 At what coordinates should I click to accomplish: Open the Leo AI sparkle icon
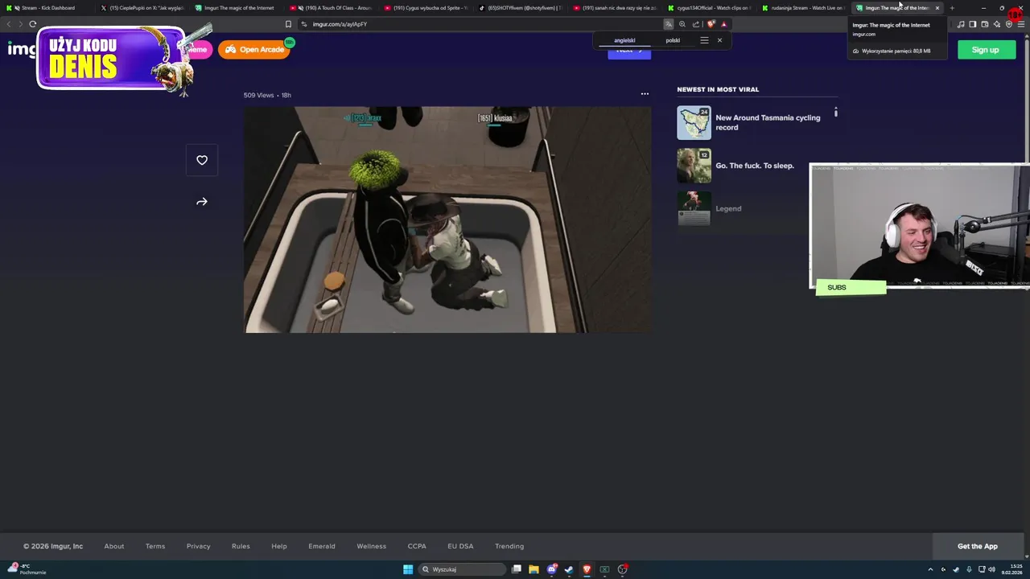tap(997, 24)
